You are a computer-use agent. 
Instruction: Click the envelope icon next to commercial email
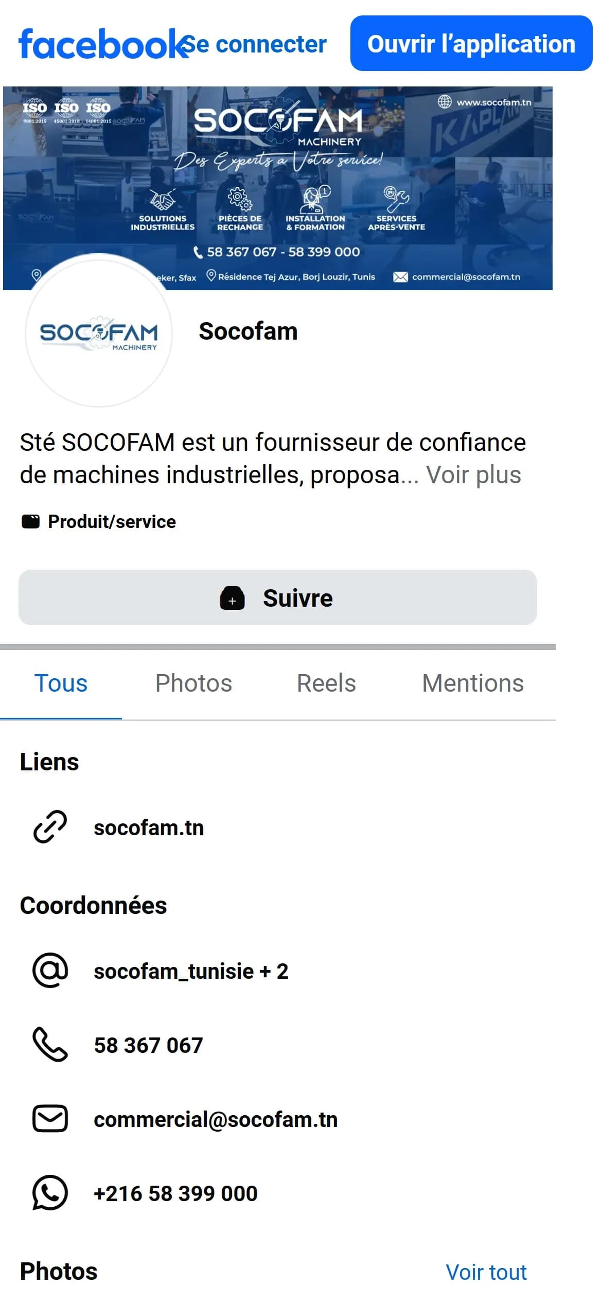50,1118
